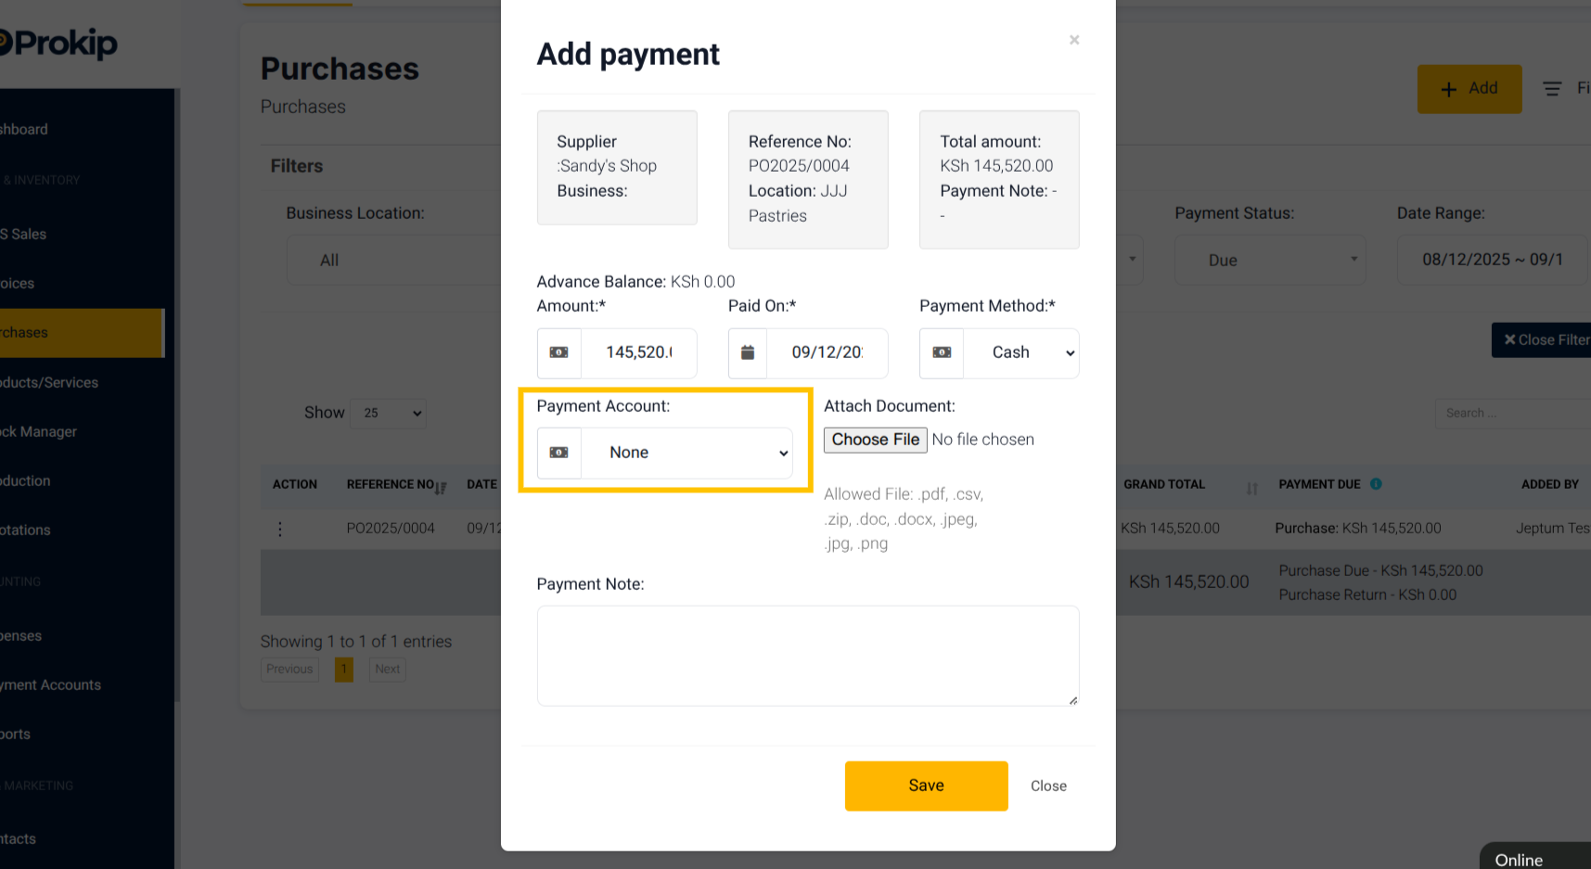The image size is (1591, 869).
Task: Open the Payment Method Cash dropdown
Action: point(1021,353)
